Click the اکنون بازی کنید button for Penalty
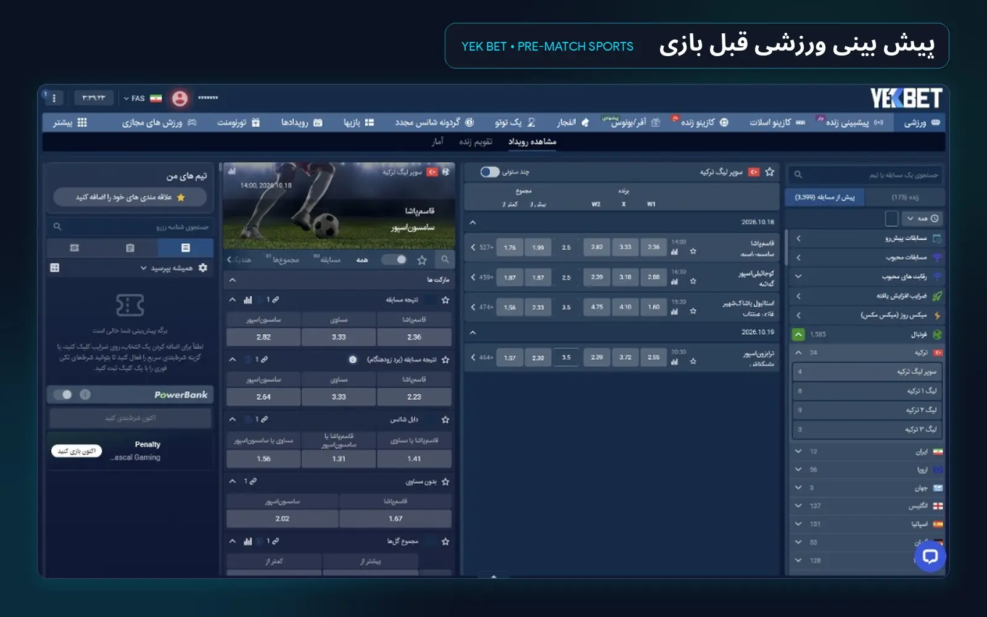 coord(76,451)
